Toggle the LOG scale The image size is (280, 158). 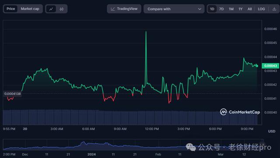tap(261, 9)
